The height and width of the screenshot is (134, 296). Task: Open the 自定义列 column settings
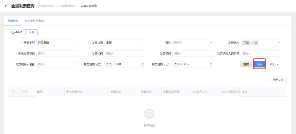pos(278,80)
